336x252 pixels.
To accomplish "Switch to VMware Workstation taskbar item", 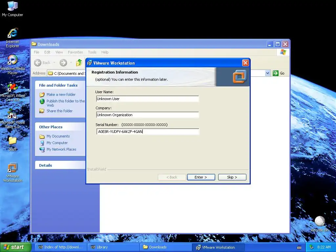I will pos(218,247).
